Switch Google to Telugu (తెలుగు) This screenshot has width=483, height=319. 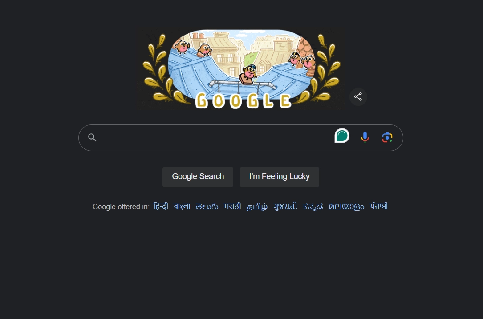point(207,207)
